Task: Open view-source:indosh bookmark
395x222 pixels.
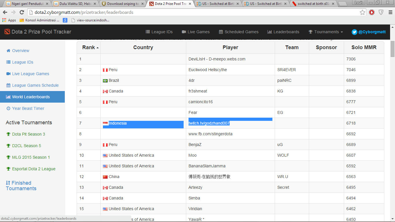Action: coord(90,20)
